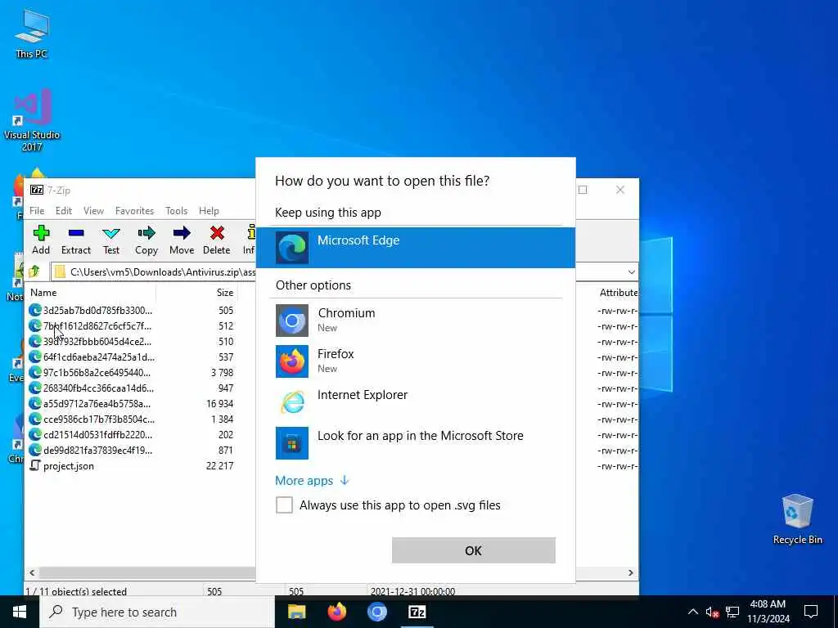This screenshot has height=628, width=838.
Task: Click the Windows Start button
Action: [x=20, y=612]
